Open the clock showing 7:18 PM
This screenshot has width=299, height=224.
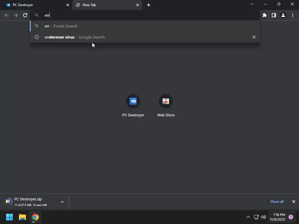tap(277, 217)
